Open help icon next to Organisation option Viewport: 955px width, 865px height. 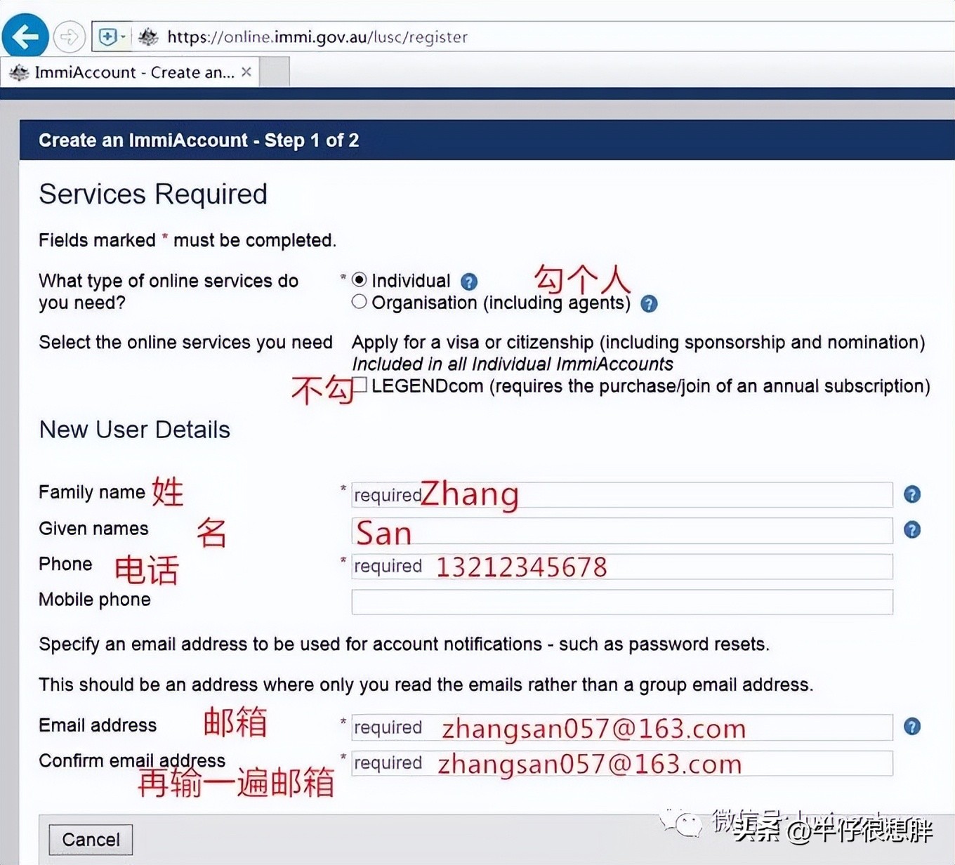(649, 303)
